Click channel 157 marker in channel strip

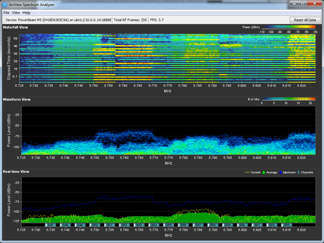[x=199, y=225]
